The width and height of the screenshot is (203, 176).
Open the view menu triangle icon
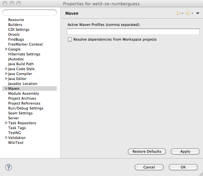(198, 13)
